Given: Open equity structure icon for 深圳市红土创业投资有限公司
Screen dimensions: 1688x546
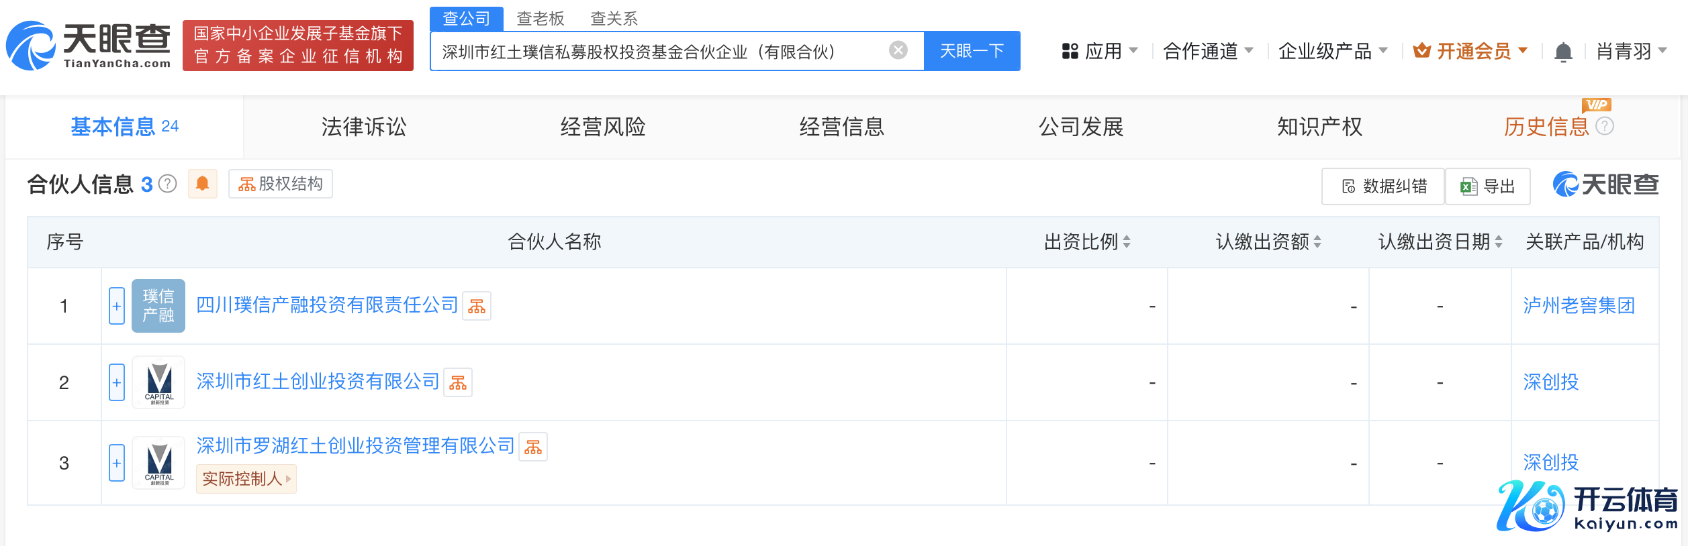Looking at the screenshot, I should click(458, 383).
